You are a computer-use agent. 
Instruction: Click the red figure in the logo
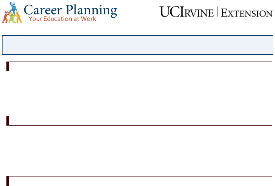pyautogui.click(x=6, y=17)
